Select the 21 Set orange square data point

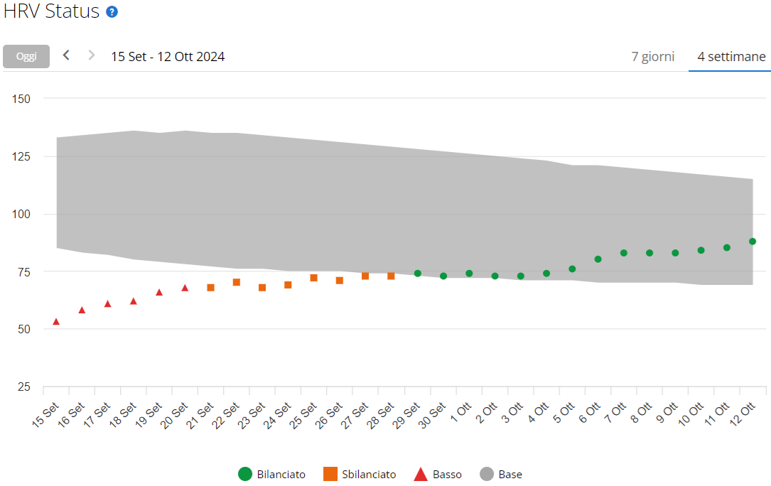coord(210,287)
